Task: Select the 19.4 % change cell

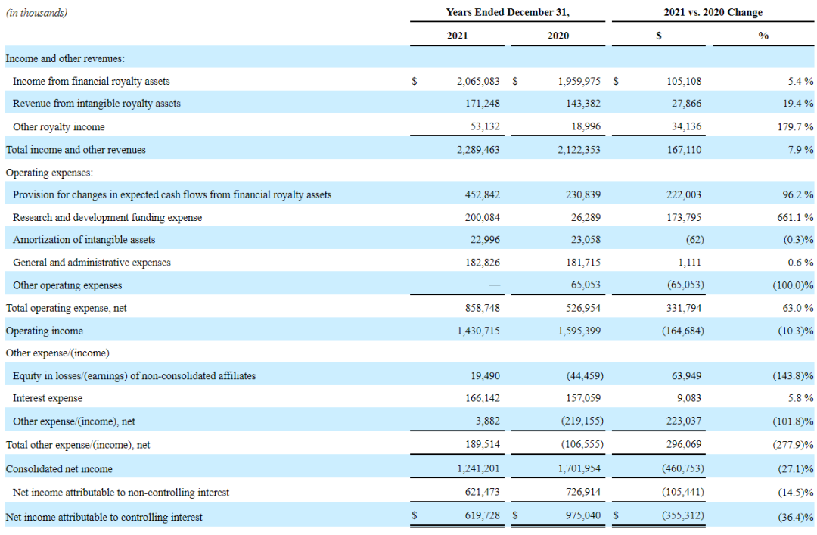Action: [x=798, y=104]
